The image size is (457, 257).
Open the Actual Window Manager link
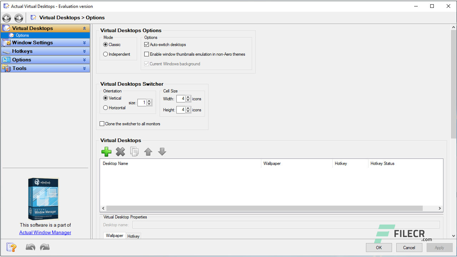point(45,232)
